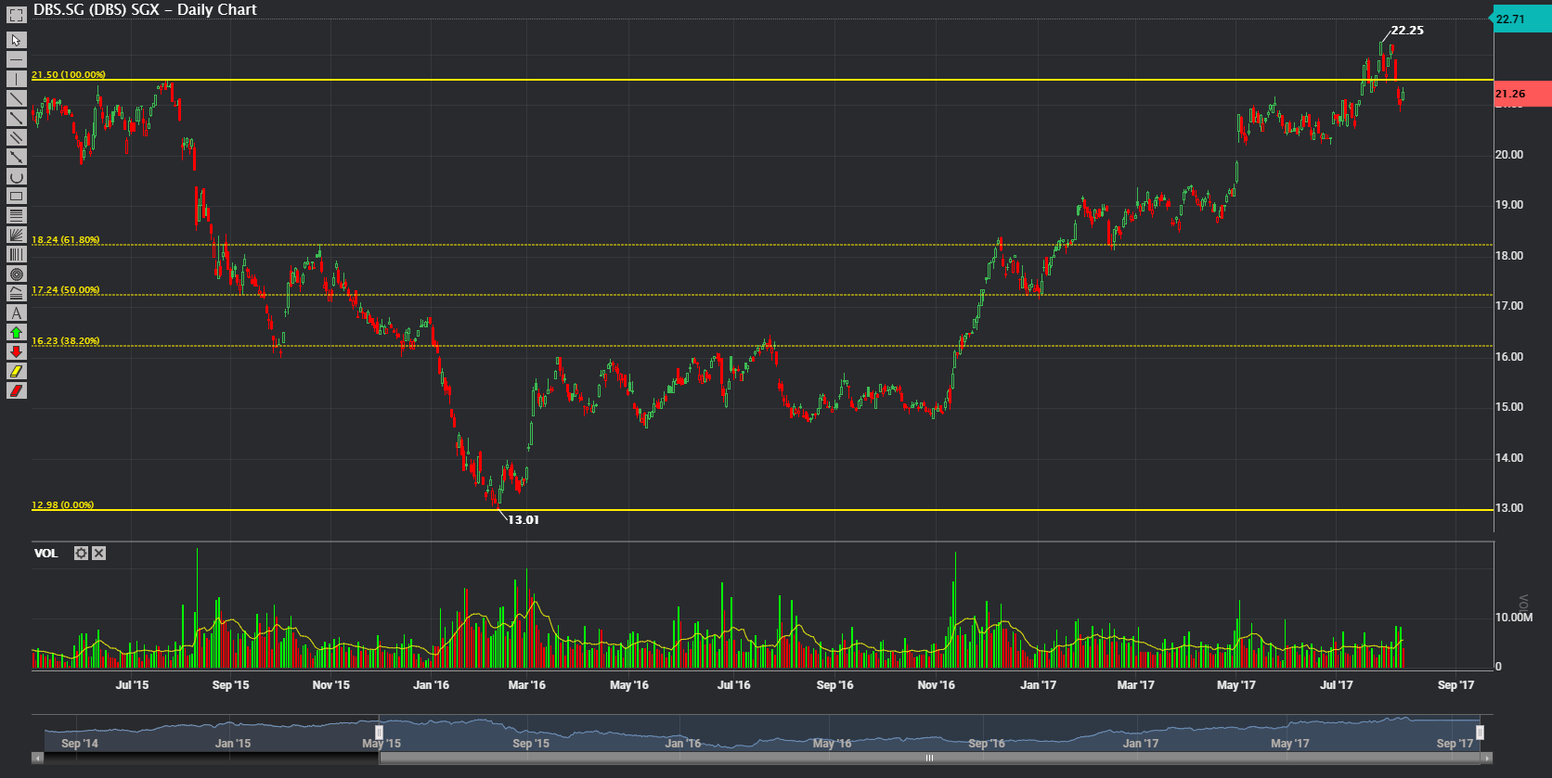Select the text annotation 'A' tool
Viewport: 1552px width, 778px height.
click(16, 312)
